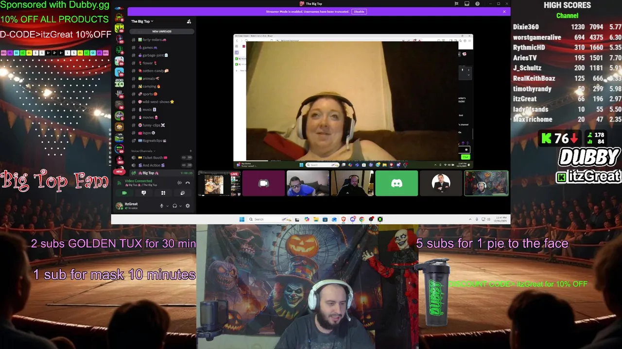Open the music channel
This screenshot has width=622, height=349.
[x=162, y=110]
